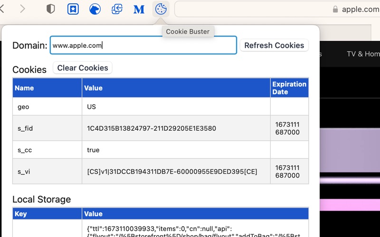Click the Expiration Date column header
Image resolution: width=380 pixels, height=237 pixels.
[x=289, y=88]
